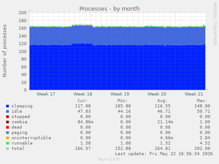Select the 'dead' legend label
This screenshot has width=219, height=164.
17,127
